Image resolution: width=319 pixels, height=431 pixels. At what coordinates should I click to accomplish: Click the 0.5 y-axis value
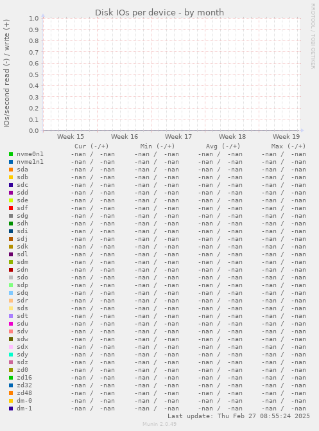34,75
